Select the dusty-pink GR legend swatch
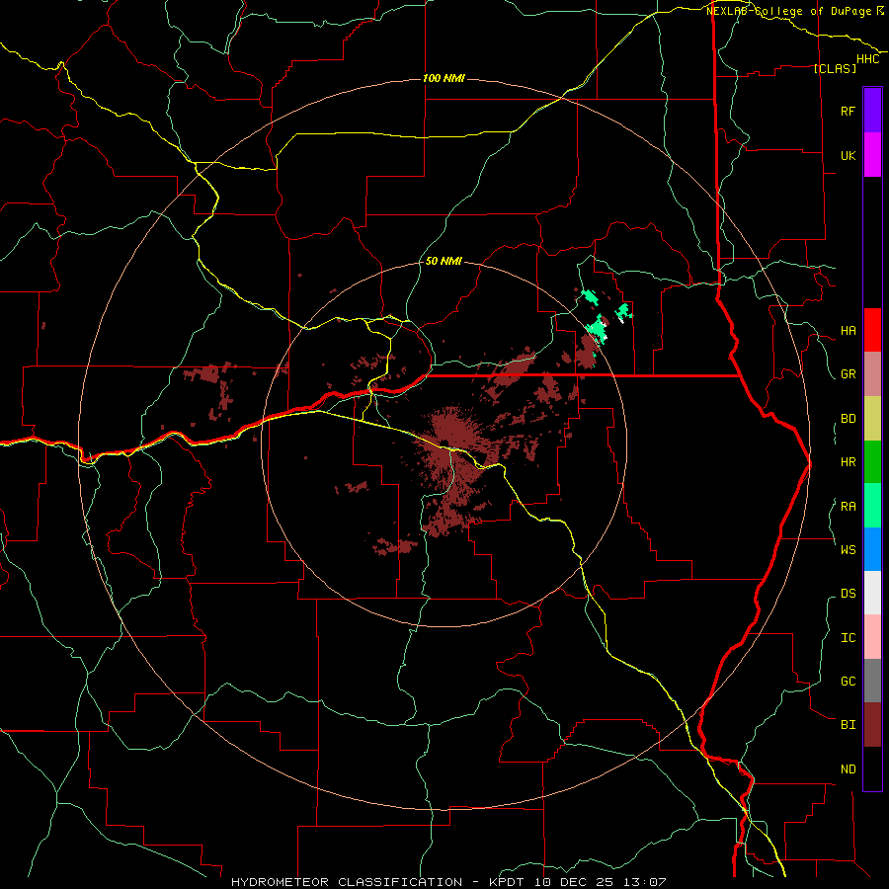The width and height of the screenshot is (889, 889). pyautogui.click(x=872, y=374)
